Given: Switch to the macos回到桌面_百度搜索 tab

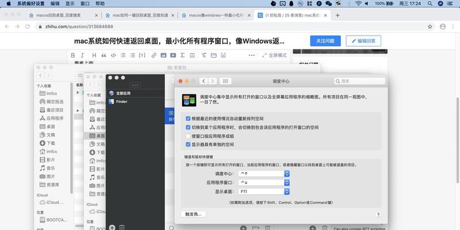Looking at the screenshot, I should (x=63, y=16).
